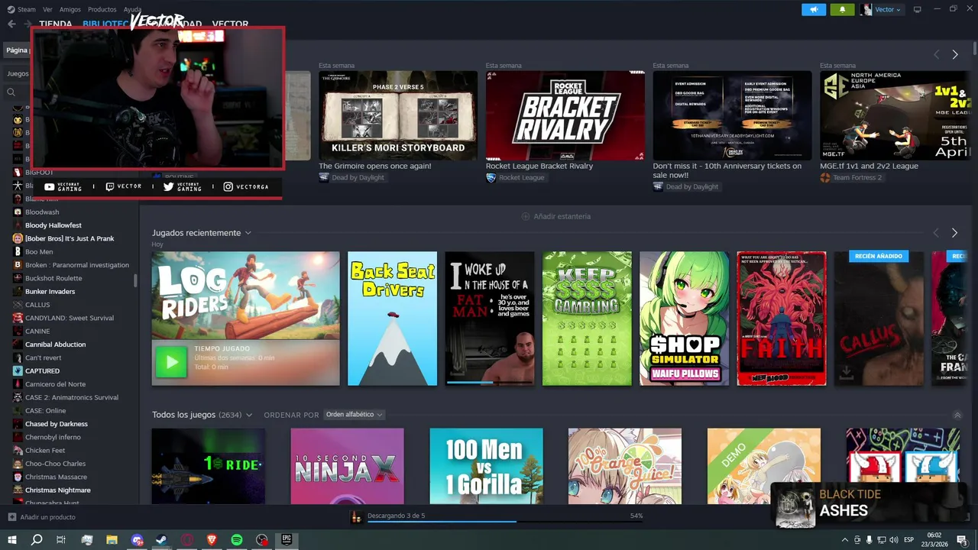Click the Team Fortress 2 icon under MGE.tf
This screenshot has width=978, height=550.
pyautogui.click(x=825, y=177)
